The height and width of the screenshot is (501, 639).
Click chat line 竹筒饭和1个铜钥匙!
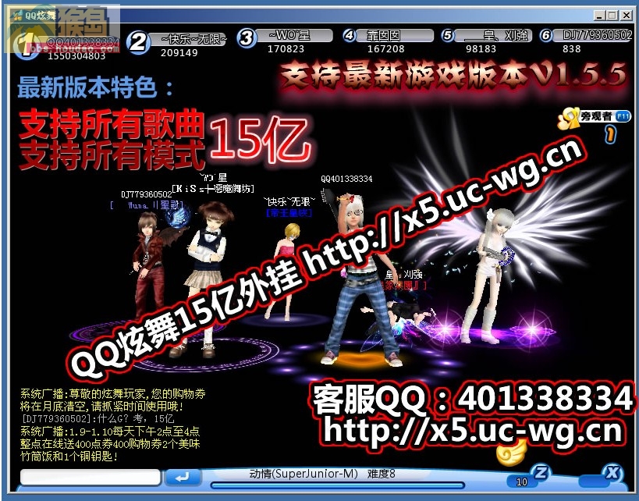(x=69, y=457)
